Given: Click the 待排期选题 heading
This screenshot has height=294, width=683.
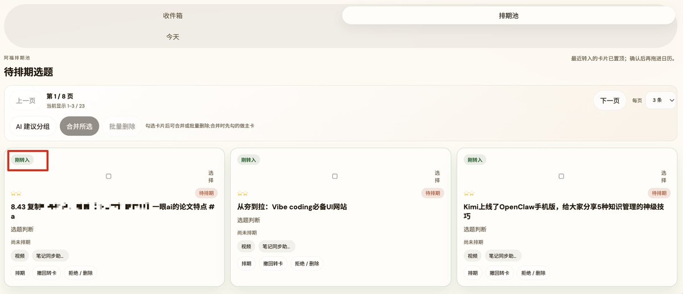Looking at the screenshot, I should point(28,72).
